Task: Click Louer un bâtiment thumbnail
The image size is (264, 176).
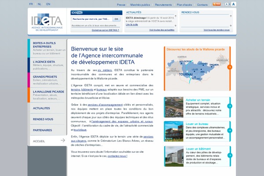Action: (x=174, y=156)
